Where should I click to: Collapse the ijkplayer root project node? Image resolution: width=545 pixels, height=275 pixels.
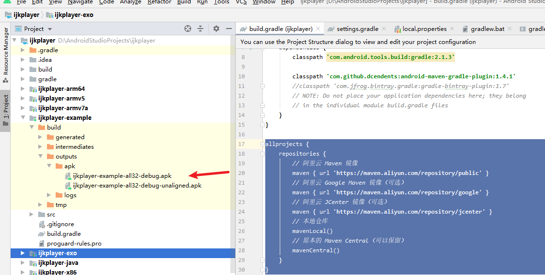[x=15, y=41]
